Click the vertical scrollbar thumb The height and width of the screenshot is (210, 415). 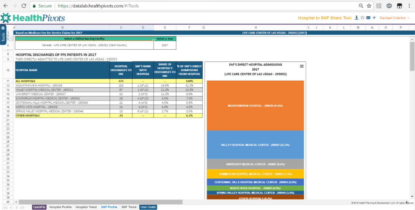[x=412, y=56]
